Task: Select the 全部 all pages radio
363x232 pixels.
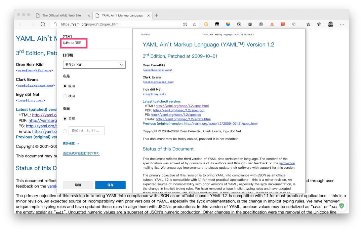Action: coord(65,119)
